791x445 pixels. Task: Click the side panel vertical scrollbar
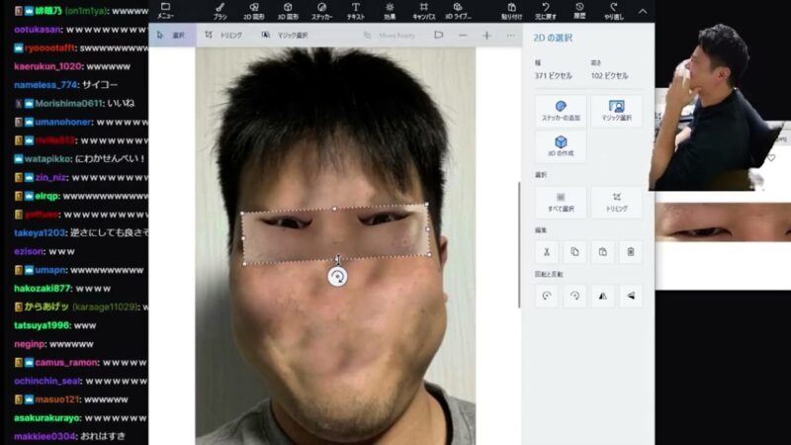tap(519, 244)
